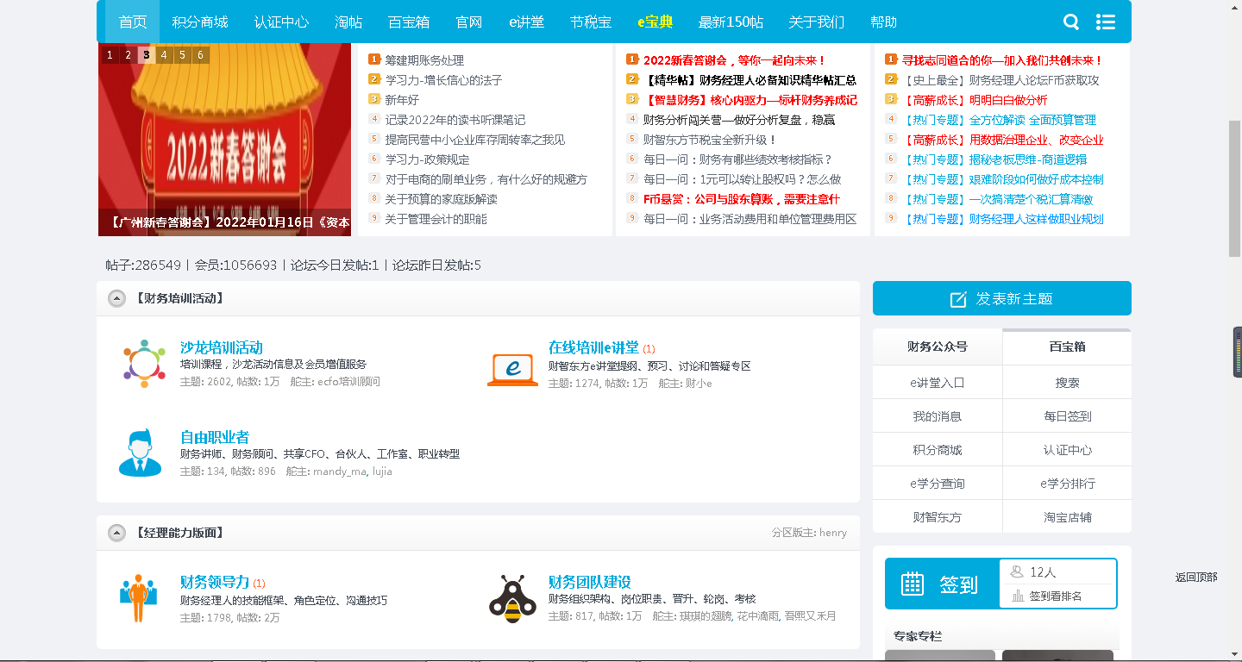Click the 自由职业者 businessman avatar icon

[x=140, y=453]
